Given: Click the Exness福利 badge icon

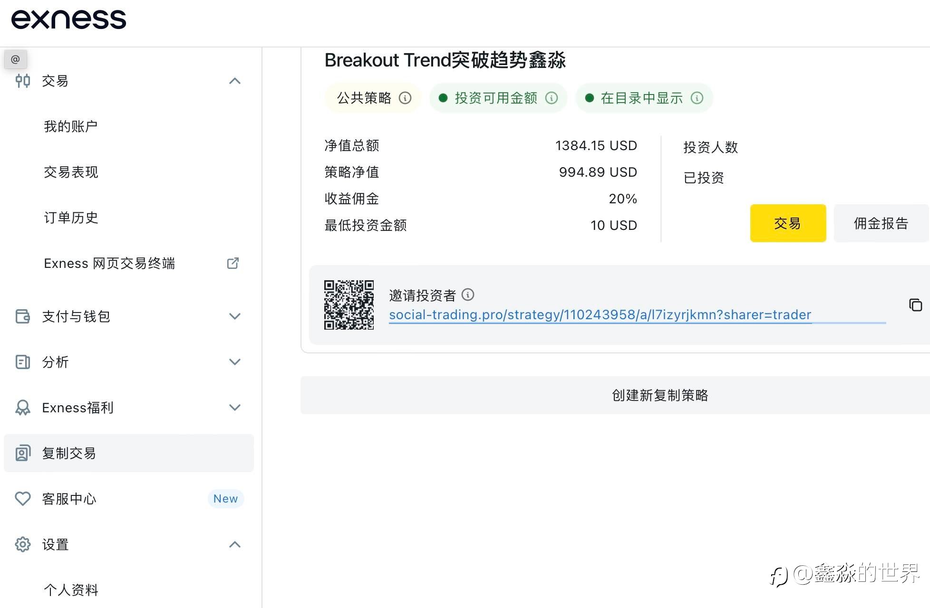Looking at the screenshot, I should [22, 408].
